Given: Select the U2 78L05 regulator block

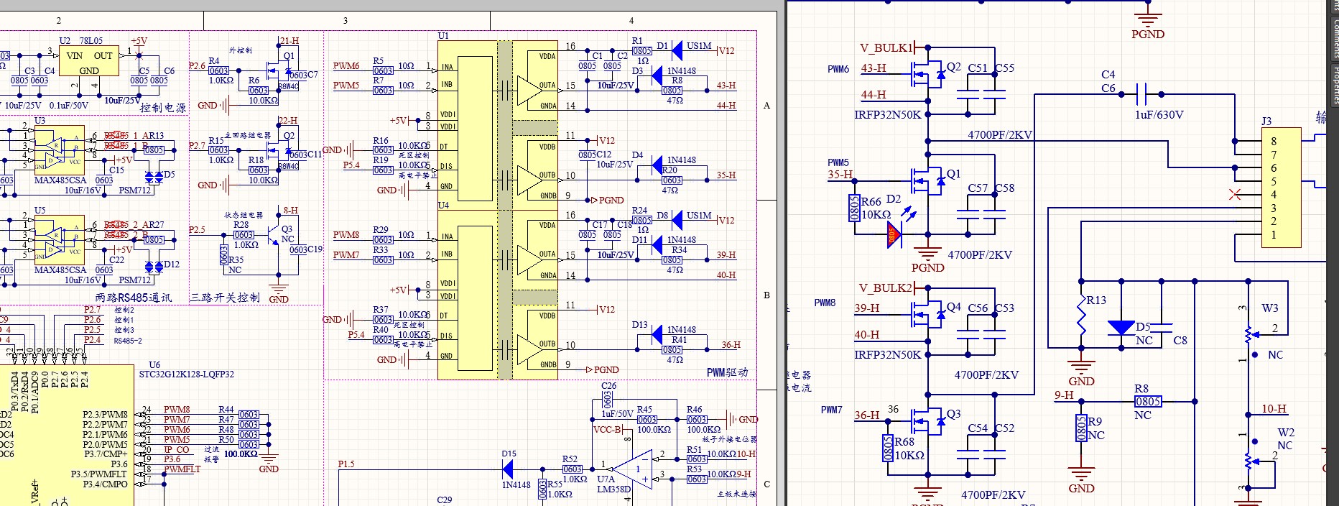Looking at the screenshot, I should point(89,62).
